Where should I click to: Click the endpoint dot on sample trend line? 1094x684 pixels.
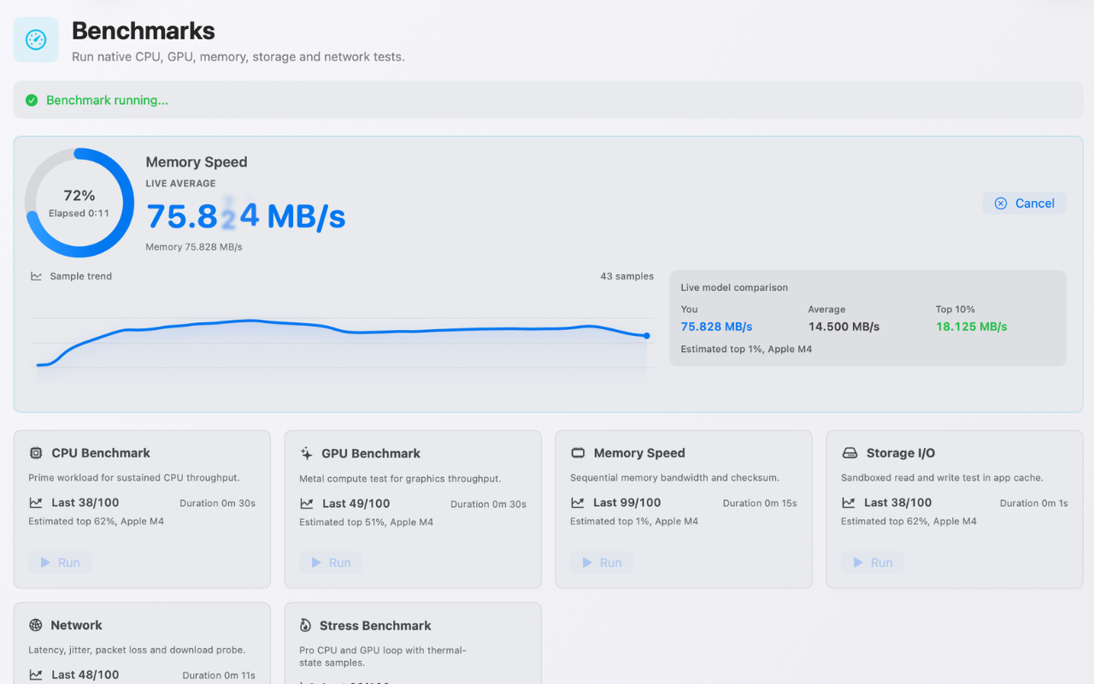pyautogui.click(x=646, y=336)
